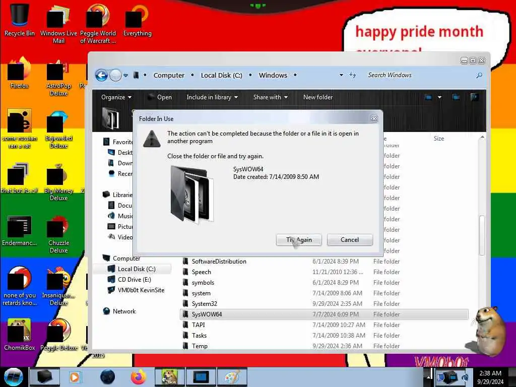The width and height of the screenshot is (516, 387).
Task: Click the media player taskbar icon
Action: point(75,377)
